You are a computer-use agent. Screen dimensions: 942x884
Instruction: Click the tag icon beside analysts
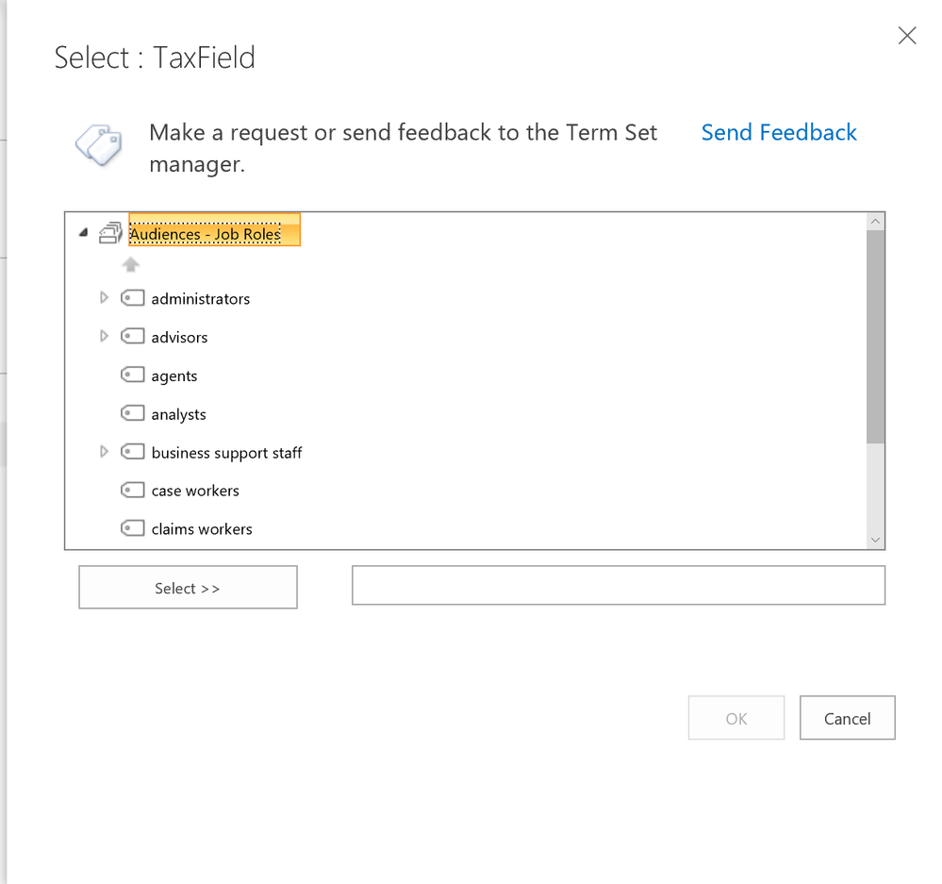point(133,413)
